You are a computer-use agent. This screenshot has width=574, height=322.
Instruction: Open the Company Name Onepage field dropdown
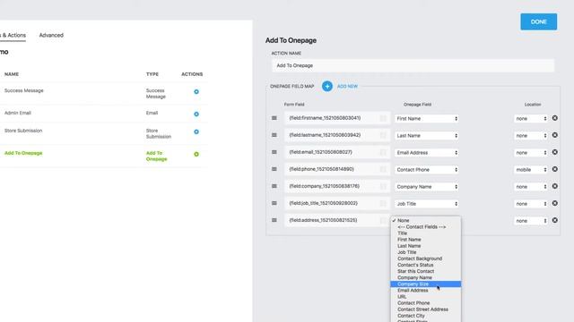[x=427, y=187]
